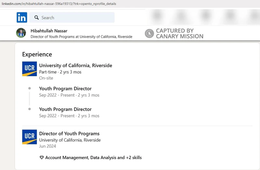Click the headline under the profile name
Image resolution: width=260 pixels, height=170 pixels.
82,37
